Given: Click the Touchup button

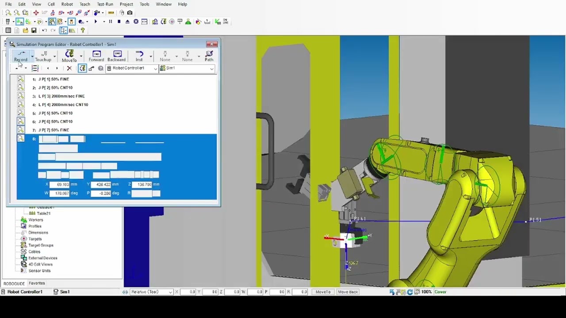Looking at the screenshot, I should pyautogui.click(x=43, y=56).
